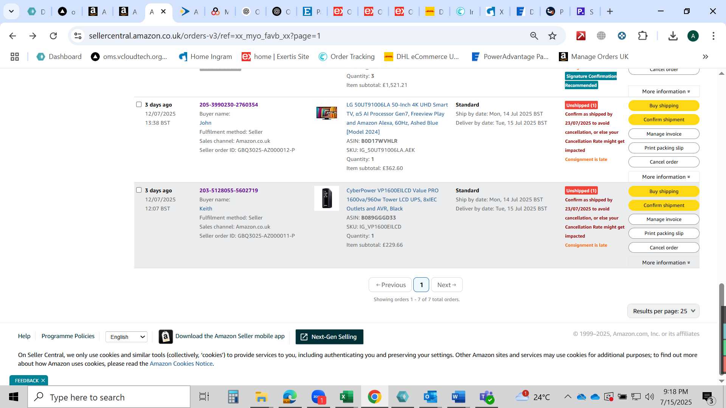Screen dimensions: 726x408
Task: Open the Home Ingram bookmark
Action: pyautogui.click(x=205, y=57)
